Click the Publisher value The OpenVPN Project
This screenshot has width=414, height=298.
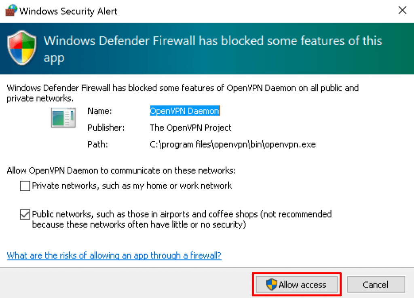(190, 128)
